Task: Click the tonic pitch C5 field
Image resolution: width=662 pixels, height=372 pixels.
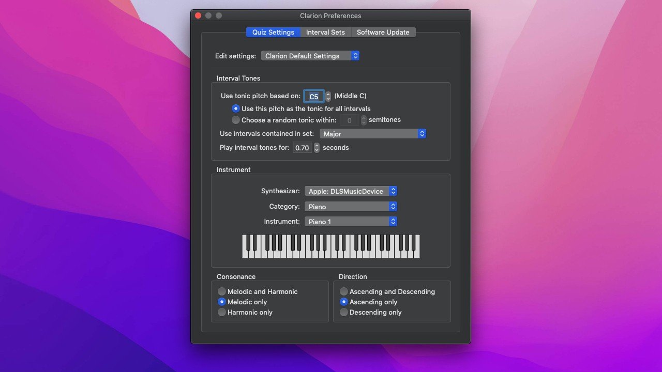Action: (313, 96)
